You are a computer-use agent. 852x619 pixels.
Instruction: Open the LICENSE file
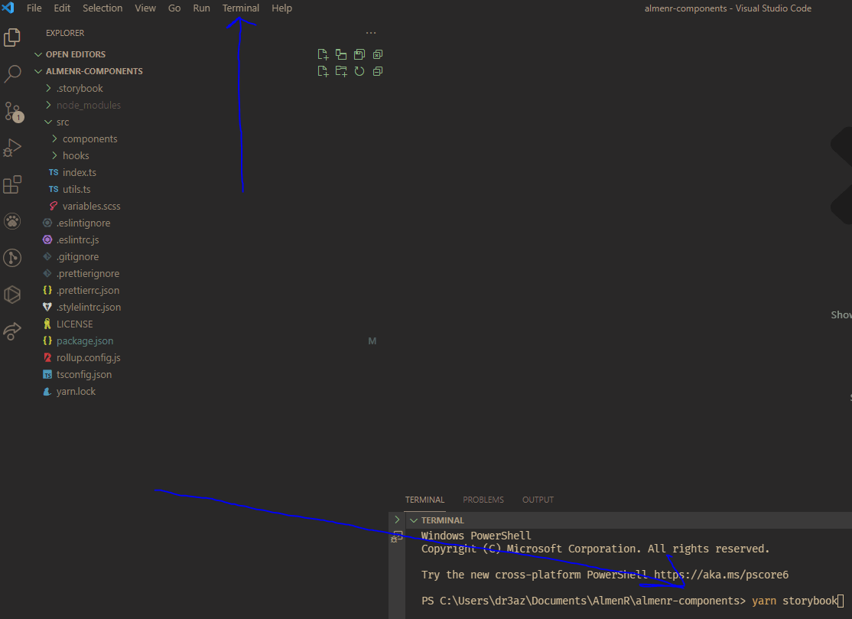(74, 324)
